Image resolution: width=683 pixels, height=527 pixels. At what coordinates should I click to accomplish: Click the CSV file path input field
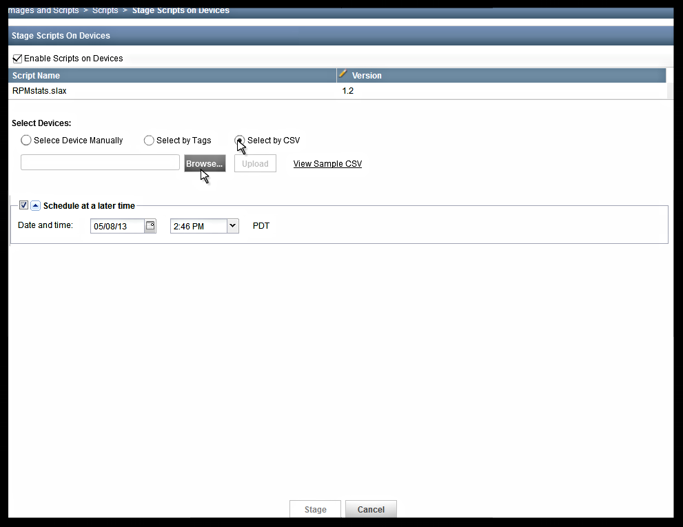(x=100, y=163)
